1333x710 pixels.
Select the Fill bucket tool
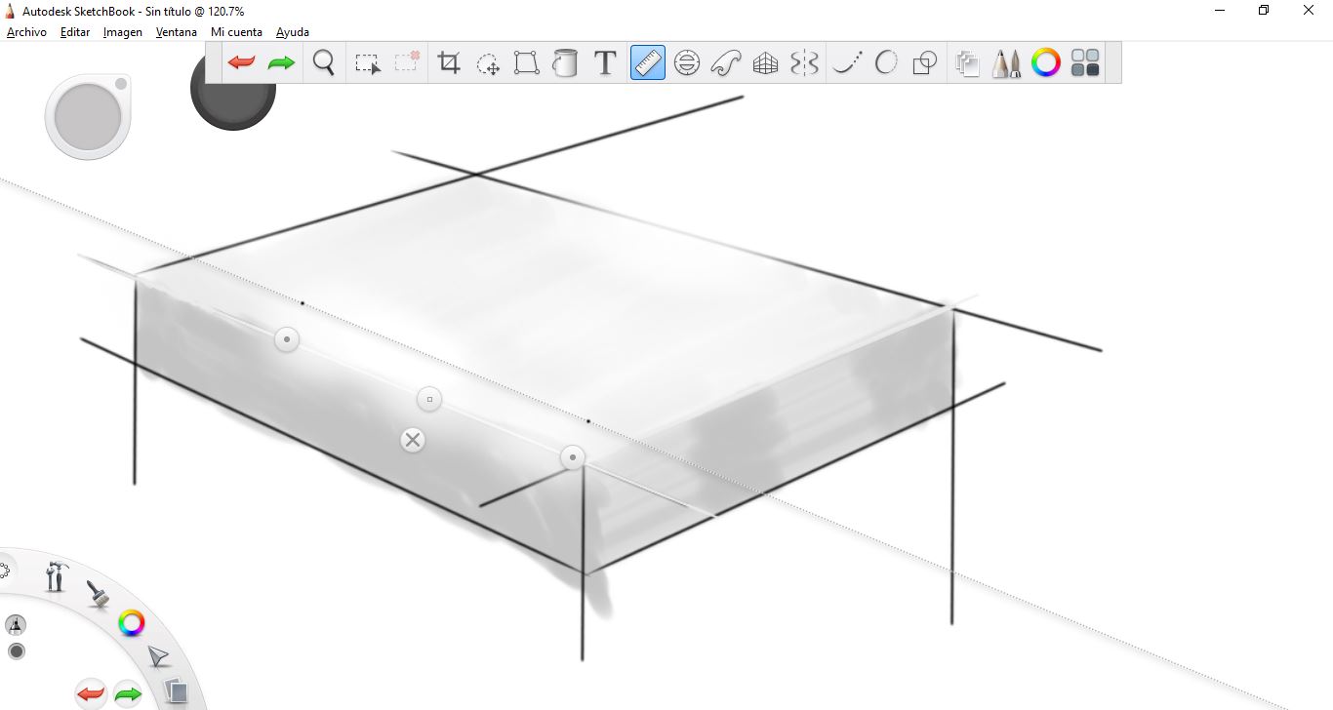565,63
